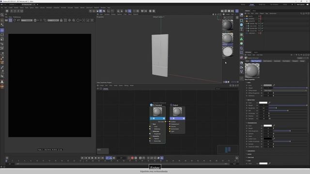Click the Go to Start playback button

pos(82,158)
